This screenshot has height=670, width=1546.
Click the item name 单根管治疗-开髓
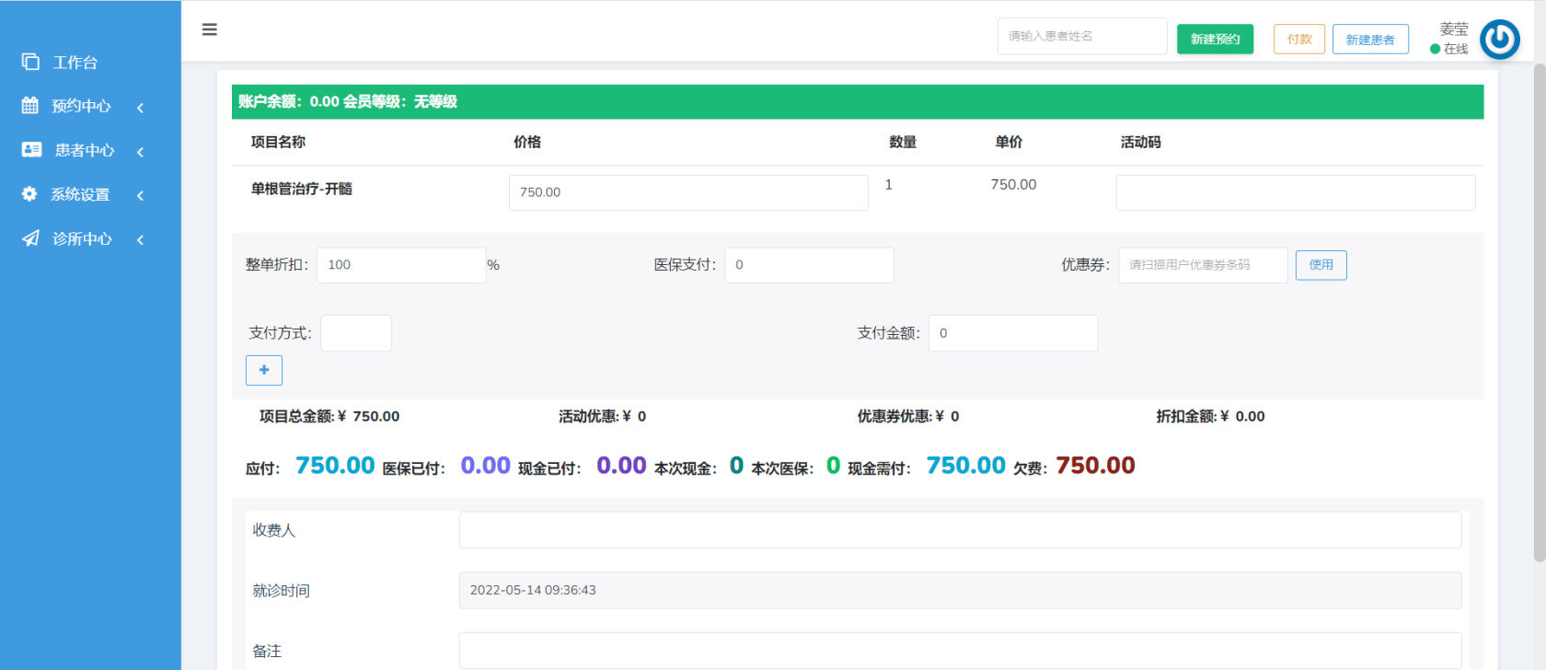(302, 189)
